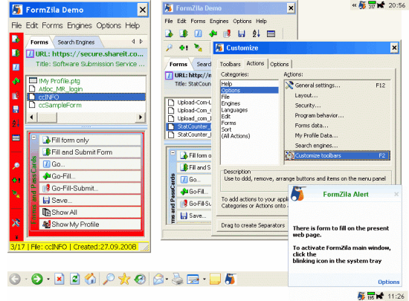
Task: Click system tray expand chevron near 20:56
Action: (354, 5)
